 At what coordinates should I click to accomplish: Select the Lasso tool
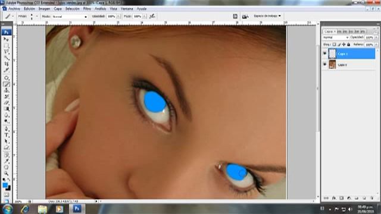(7, 52)
